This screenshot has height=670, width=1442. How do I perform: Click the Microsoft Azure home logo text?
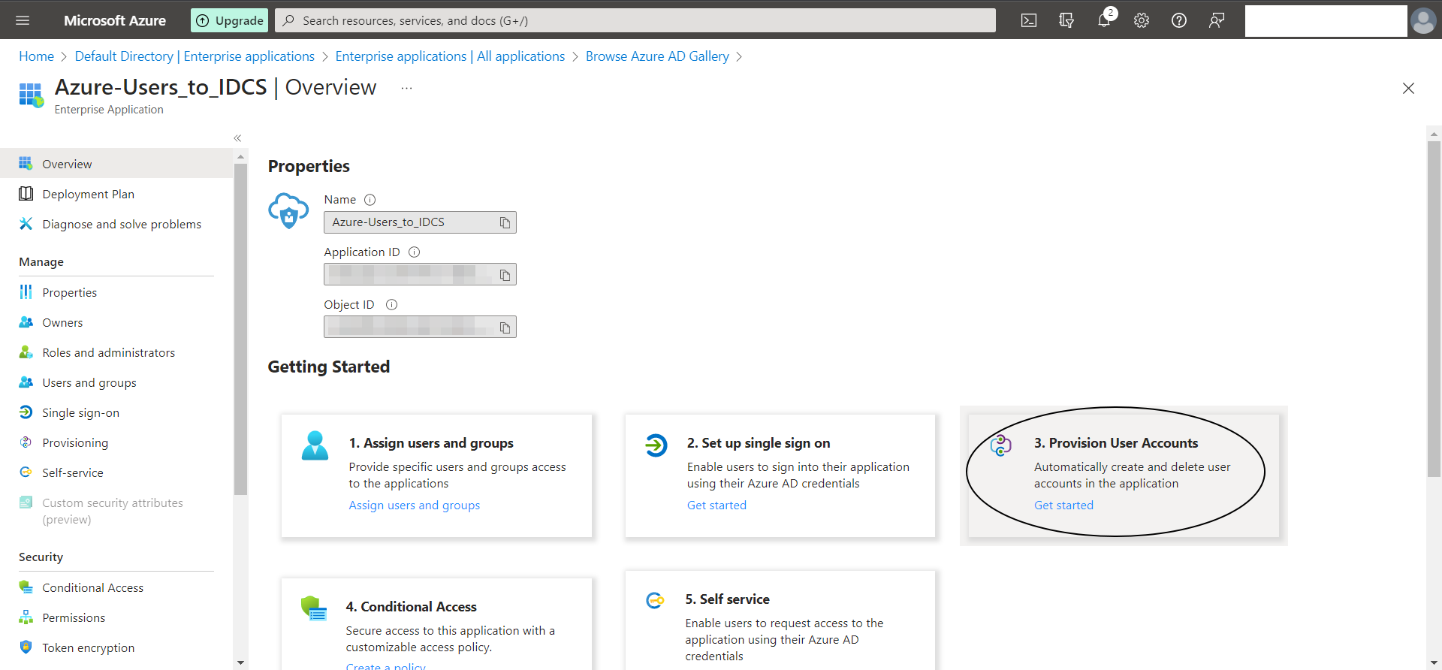(115, 20)
